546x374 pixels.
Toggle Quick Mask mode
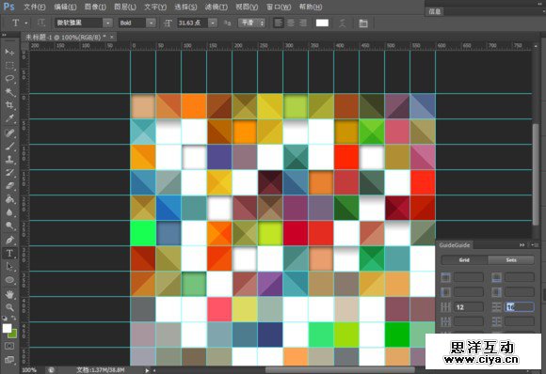9,346
